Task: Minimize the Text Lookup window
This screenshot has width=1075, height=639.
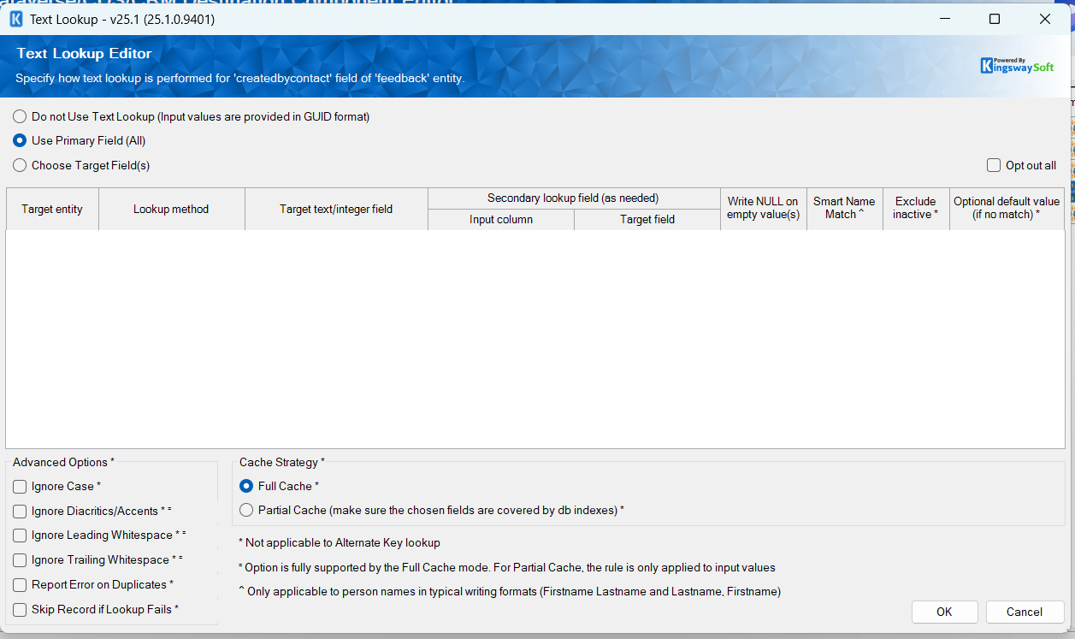Action: click(944, 19)
